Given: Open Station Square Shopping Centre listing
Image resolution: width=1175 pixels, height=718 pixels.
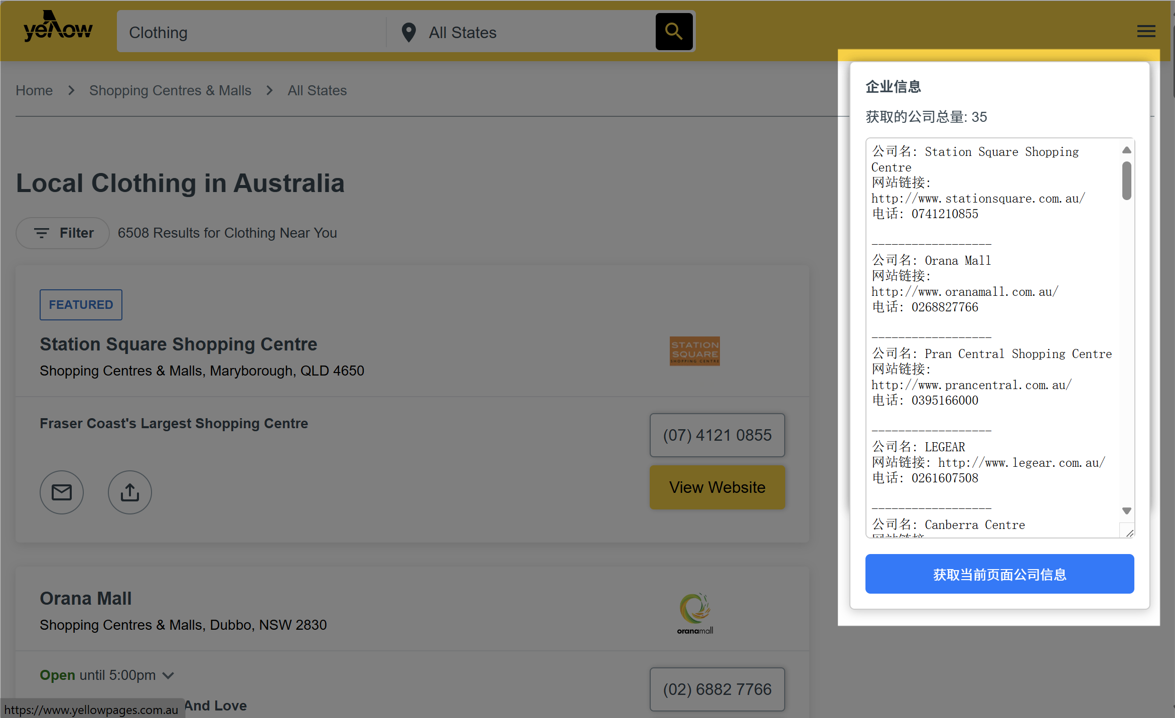Looking at the screenshot, I should [x=179, y=344].
